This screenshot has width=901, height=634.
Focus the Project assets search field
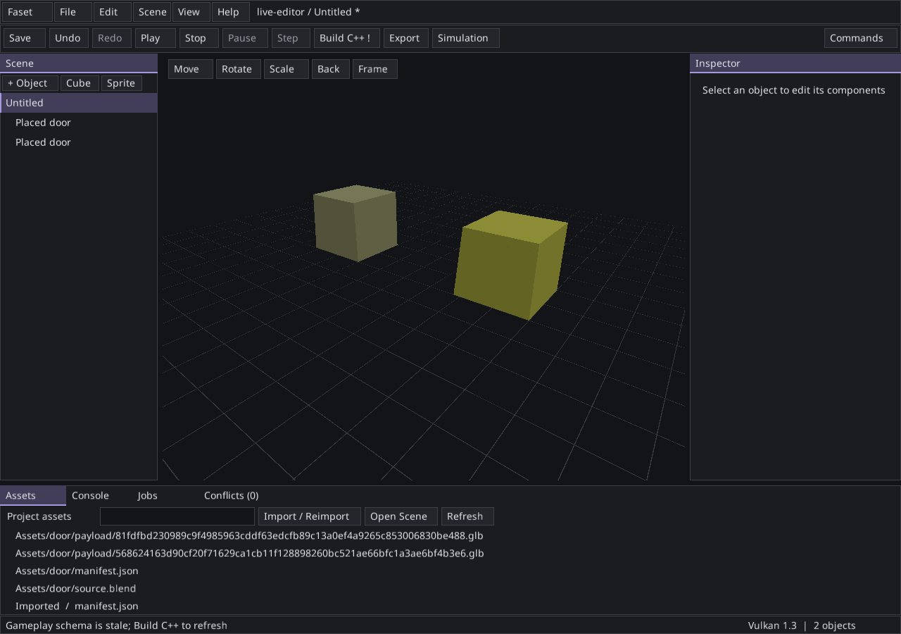177,516
